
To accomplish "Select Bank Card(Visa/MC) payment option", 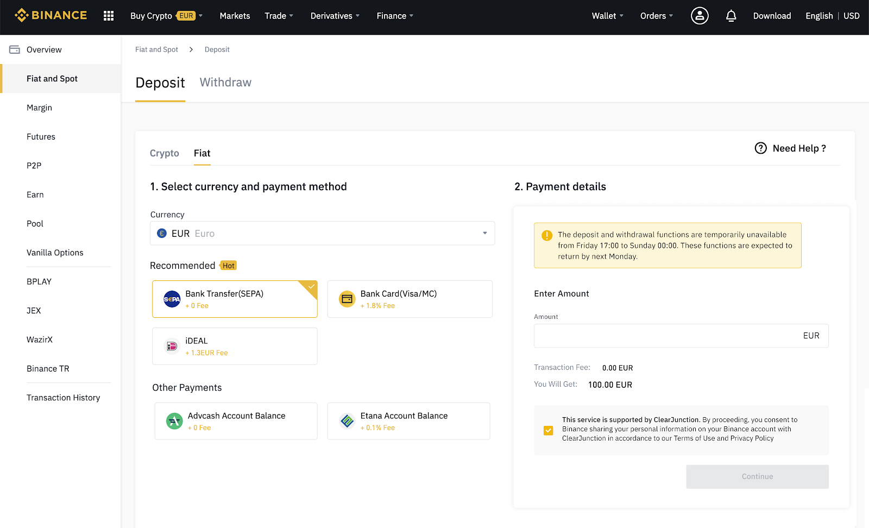I will pos(410,299).
